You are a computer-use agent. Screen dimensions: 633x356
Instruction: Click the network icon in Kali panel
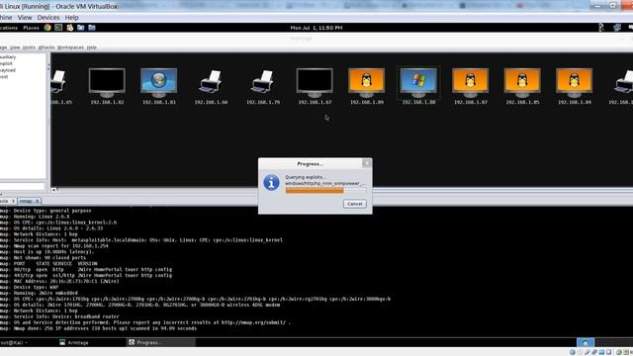click(617, 28)
